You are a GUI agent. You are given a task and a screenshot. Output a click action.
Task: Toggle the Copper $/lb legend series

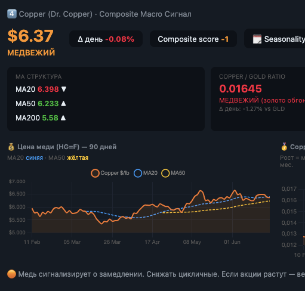coord(110,173)
